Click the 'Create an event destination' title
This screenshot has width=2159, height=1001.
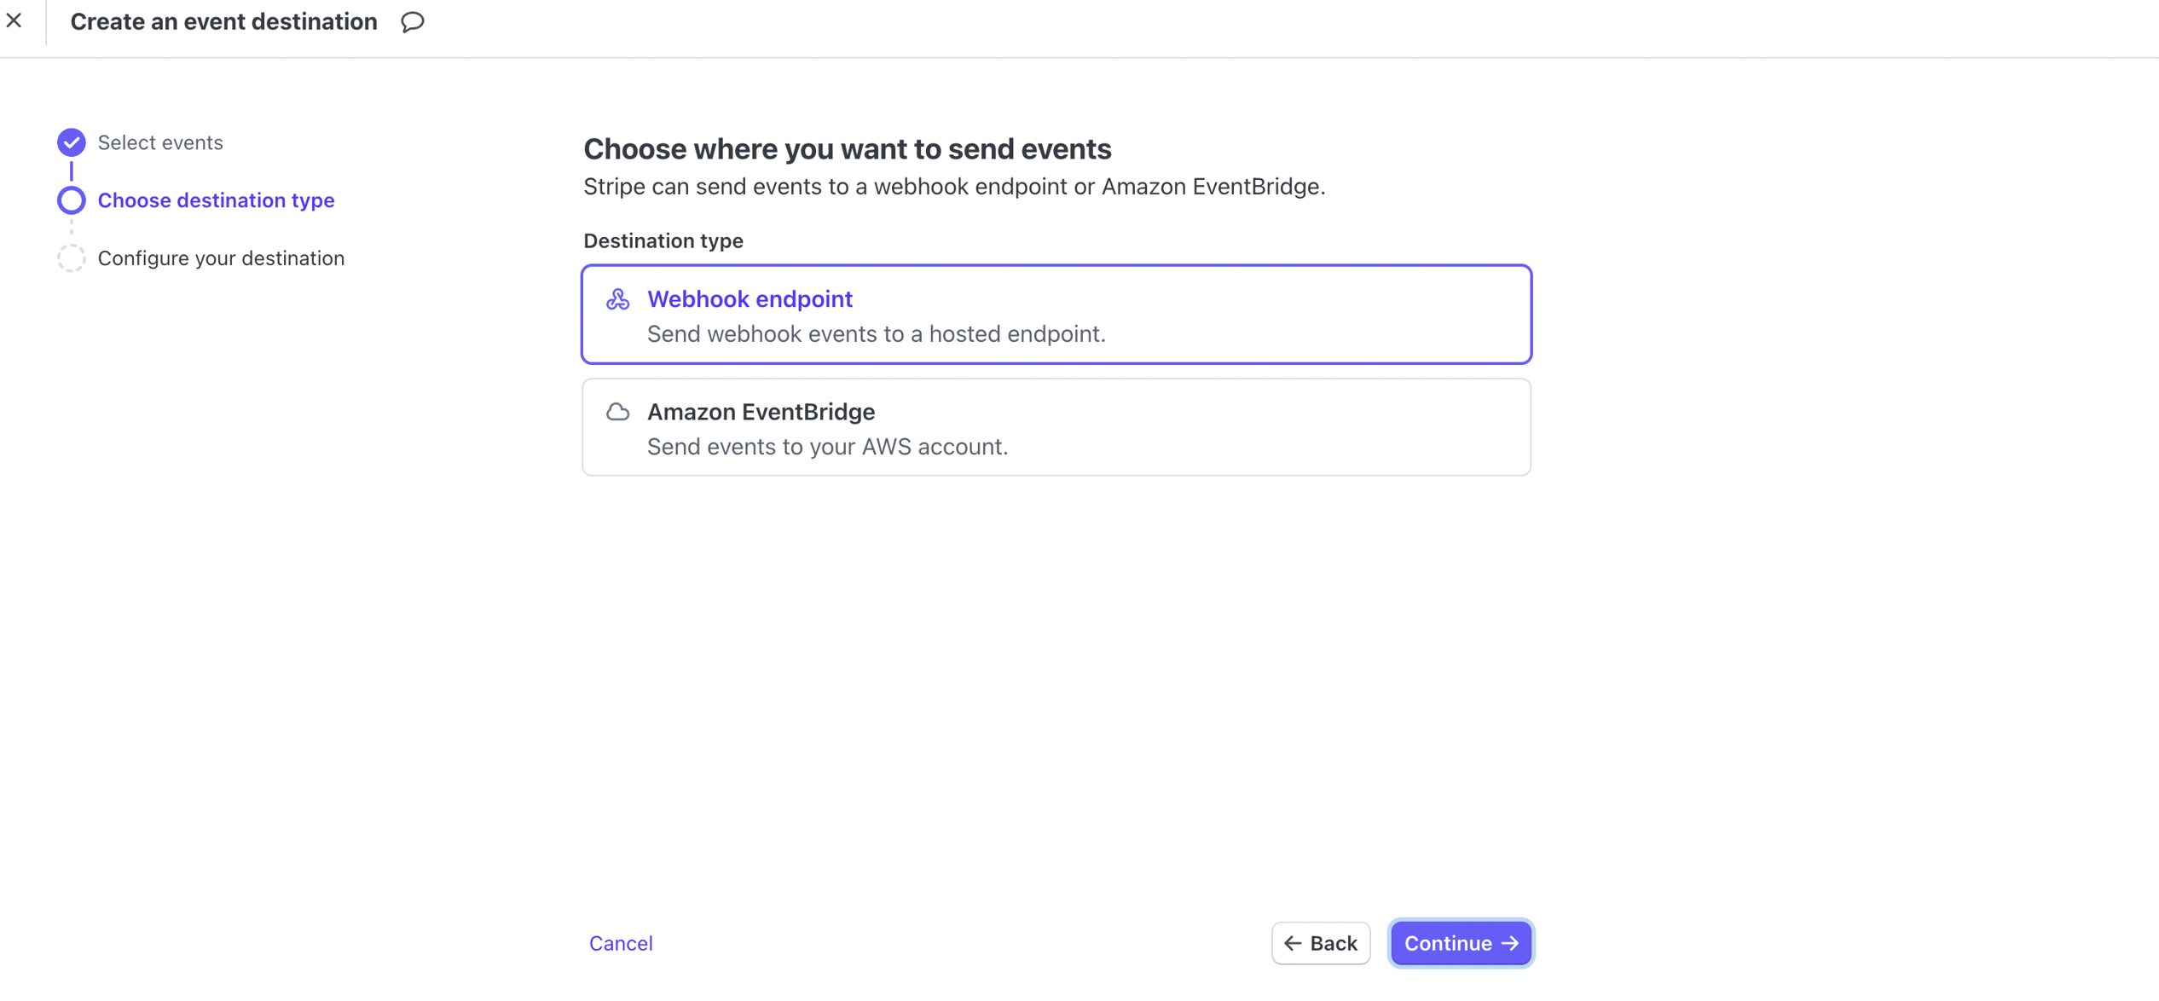(x=223, y=22)
